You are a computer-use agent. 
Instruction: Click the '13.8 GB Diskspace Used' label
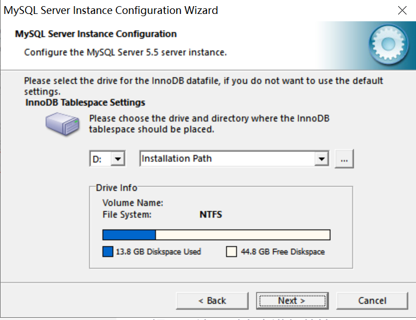158,251
